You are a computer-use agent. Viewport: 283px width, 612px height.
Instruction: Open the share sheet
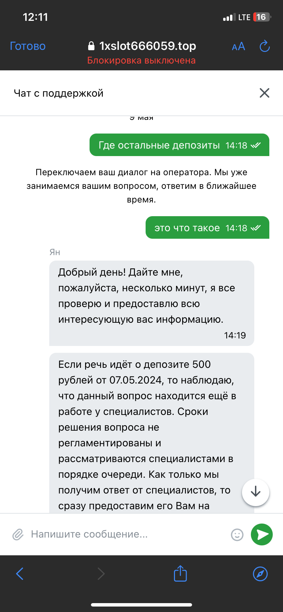tap(180, 573)
